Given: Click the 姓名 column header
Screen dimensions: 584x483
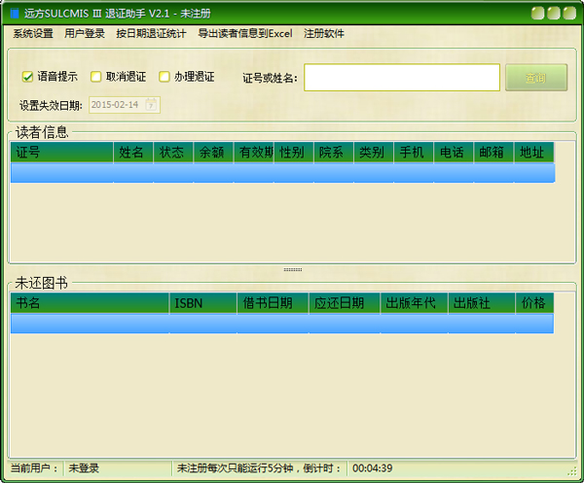Looking at the screenshot, I should point(133,153).
